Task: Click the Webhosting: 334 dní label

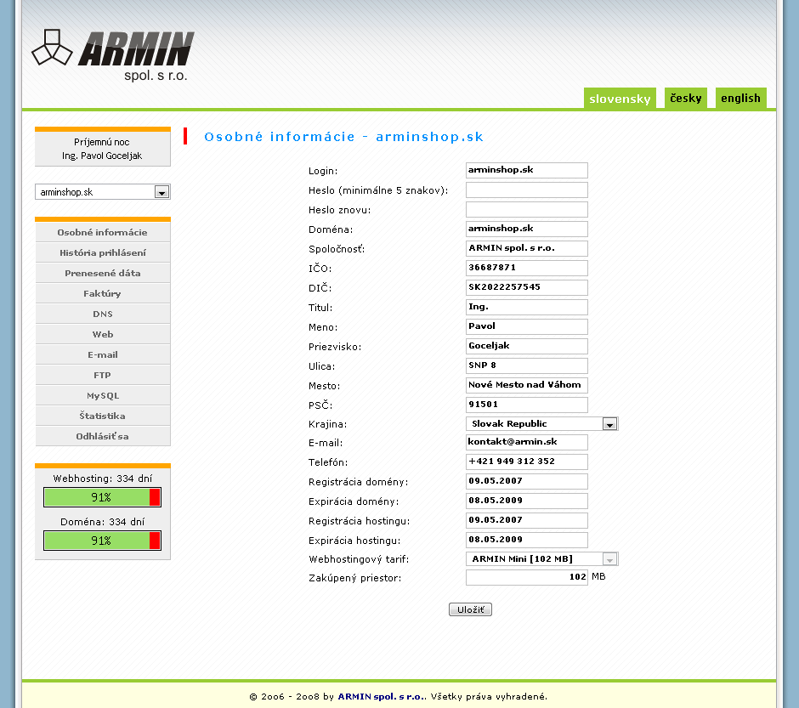Action: pyautogui.click(x=102, y=479)
